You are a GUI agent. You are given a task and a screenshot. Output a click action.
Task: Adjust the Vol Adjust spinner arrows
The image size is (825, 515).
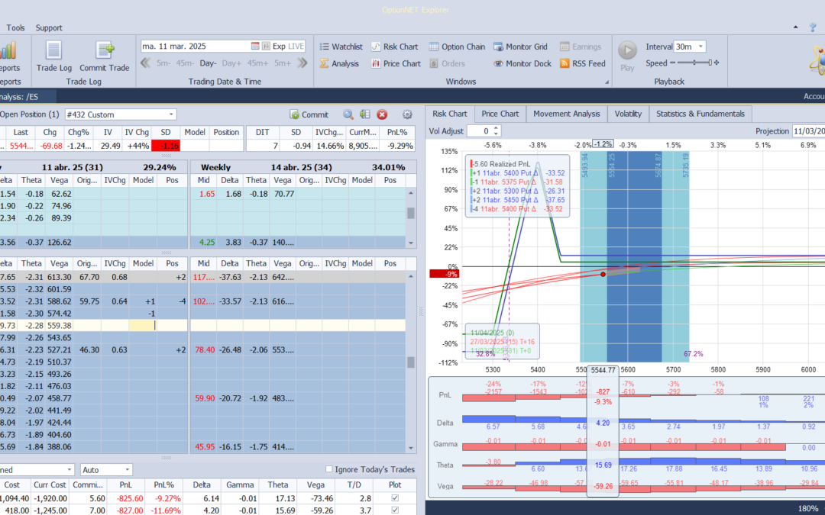(496, 131)
